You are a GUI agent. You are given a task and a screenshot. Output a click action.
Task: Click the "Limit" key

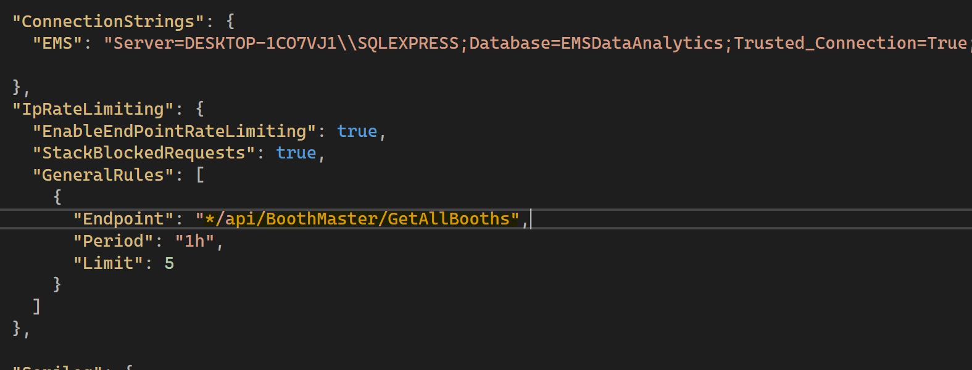108,263
